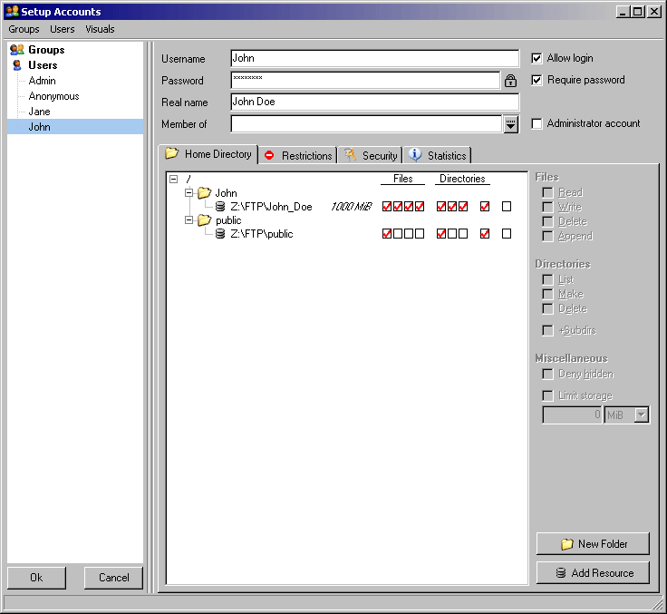
Task: Select the Anonymous user
Action: (x=54, y=96)
